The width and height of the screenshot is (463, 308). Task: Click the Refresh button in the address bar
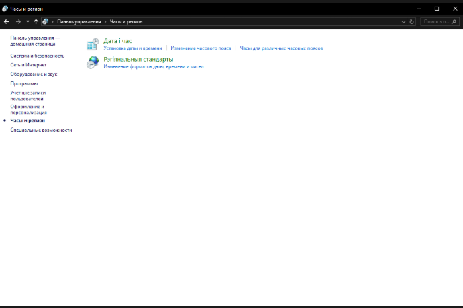[x=411, y=22]
